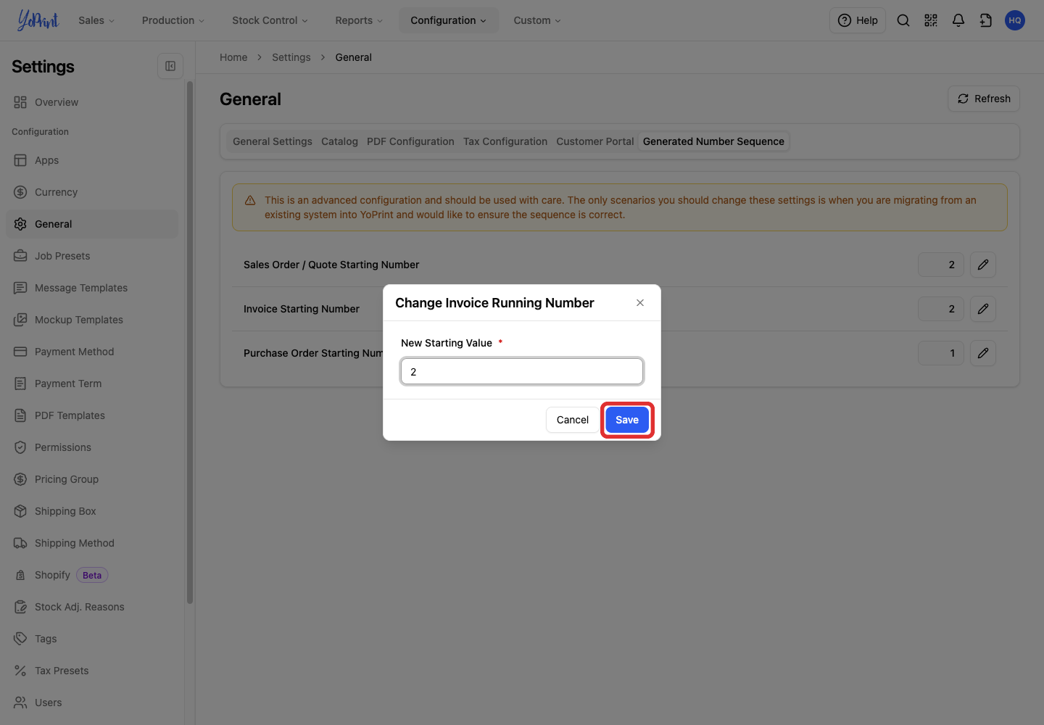
Task: Switch to General Settings tab
Action: [273, 141]
